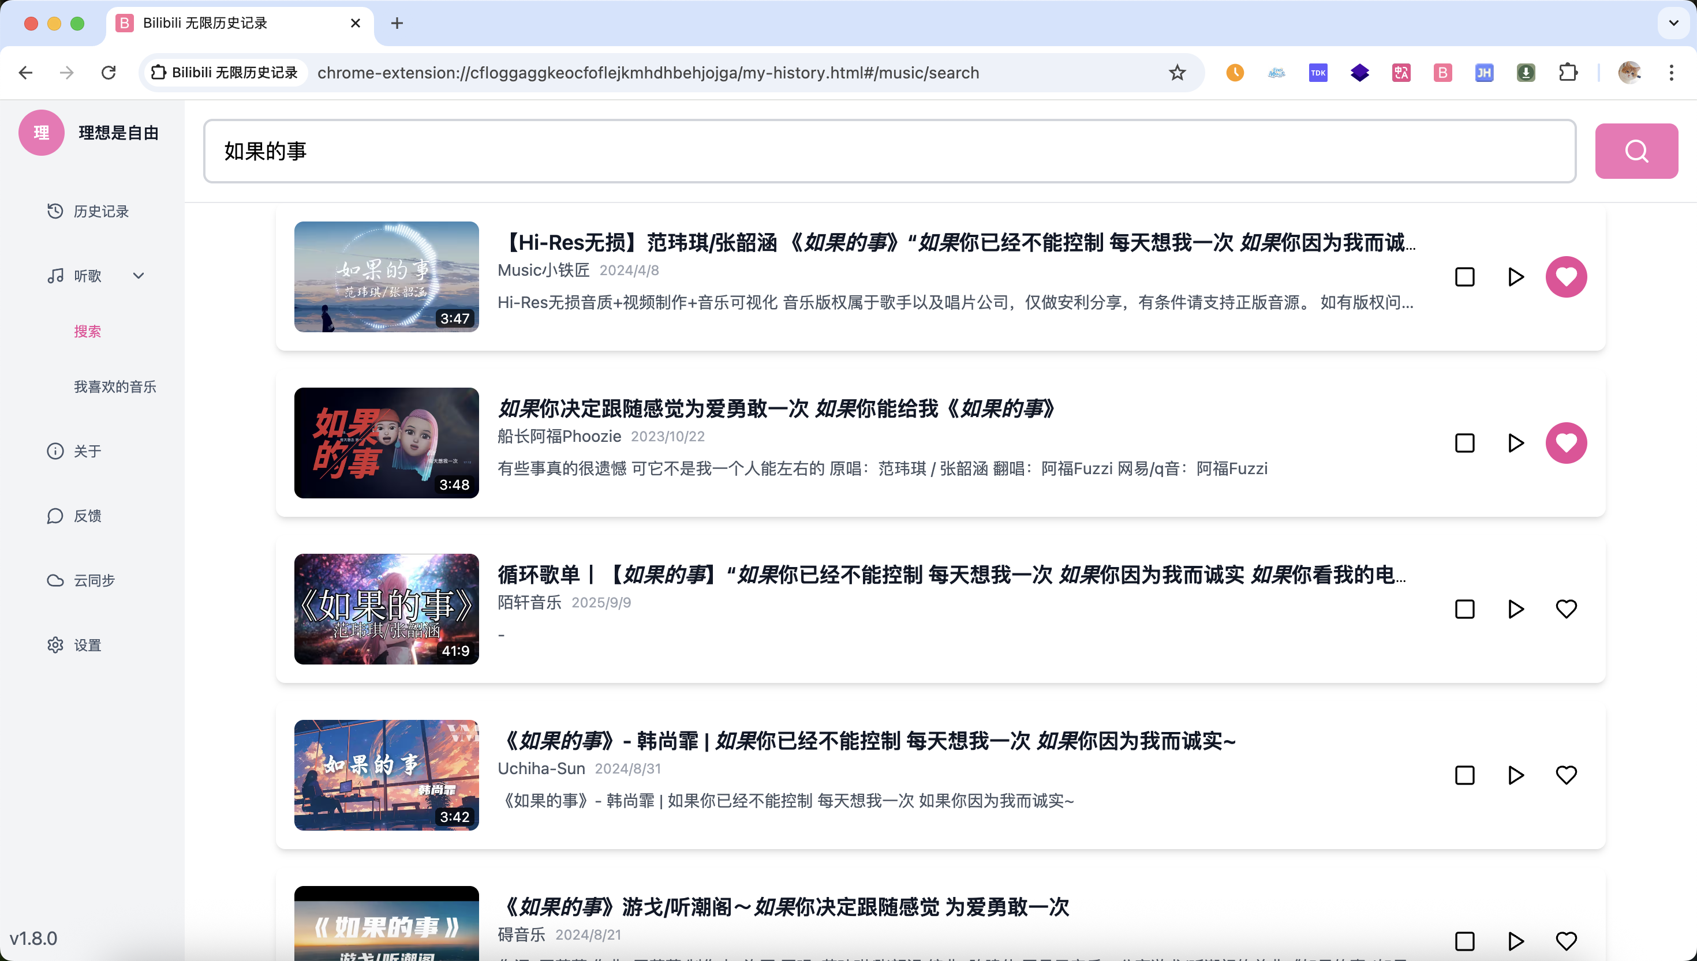
Task: Play the 游戈/听潮阁 碍音乐 song
Action: coord(1515,942)
